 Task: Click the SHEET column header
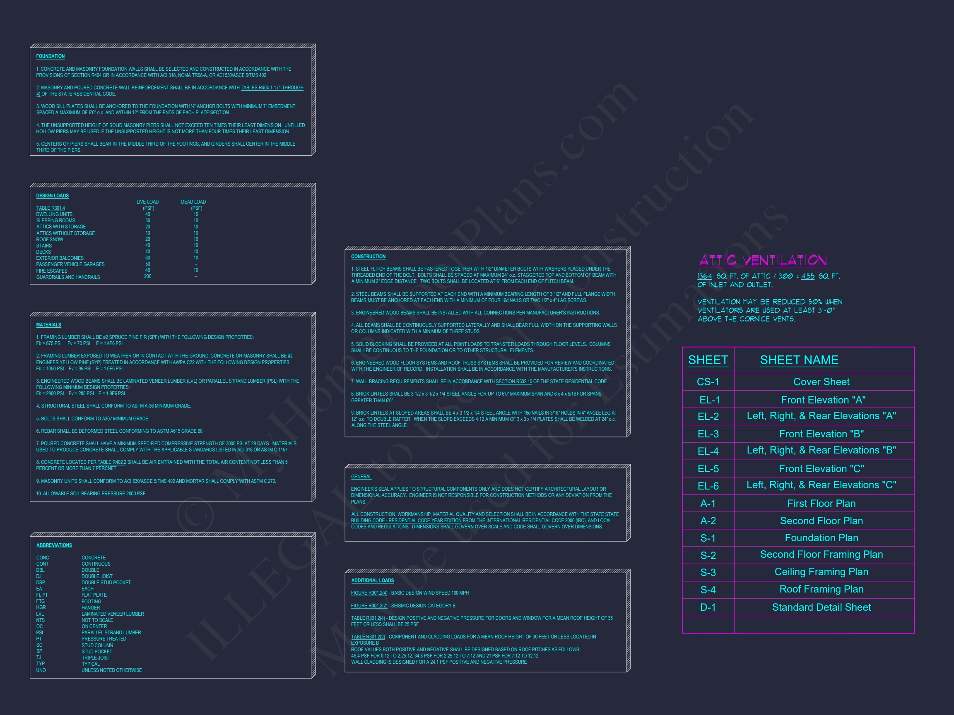tap(708, 360)
